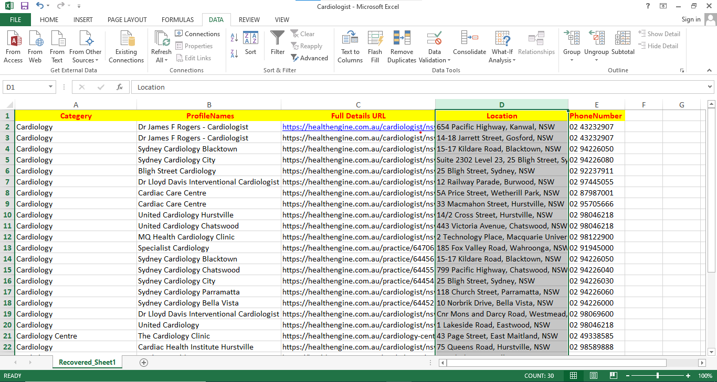The width and height of the screenshot is (717, 382).
Task: Save the workbook from Quick Access Toolbar
Action: click(24, 6)
